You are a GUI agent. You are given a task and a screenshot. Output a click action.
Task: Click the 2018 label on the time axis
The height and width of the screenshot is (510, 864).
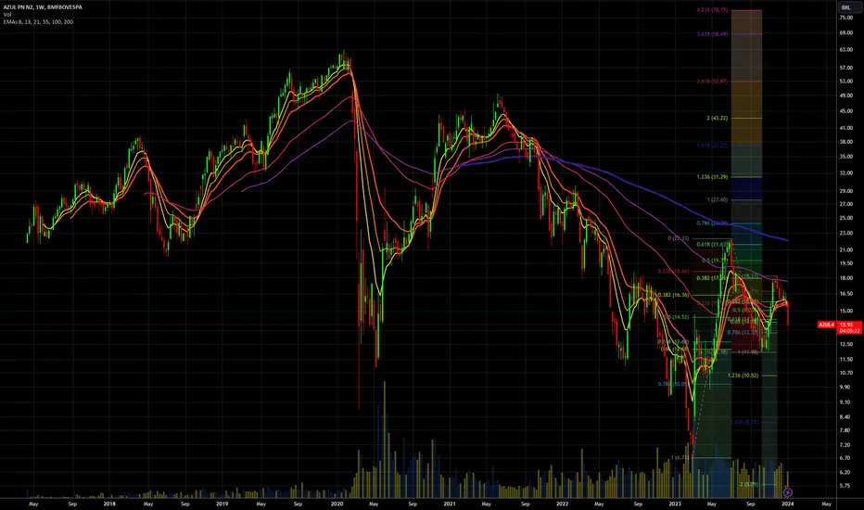click(109, 504)
